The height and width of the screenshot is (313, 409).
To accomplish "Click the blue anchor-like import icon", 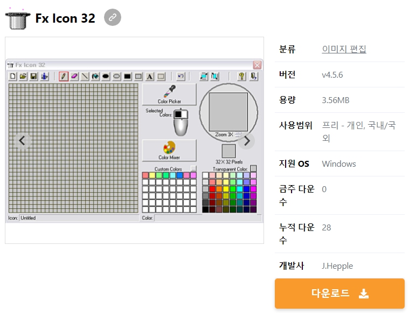I will [45, 76].
